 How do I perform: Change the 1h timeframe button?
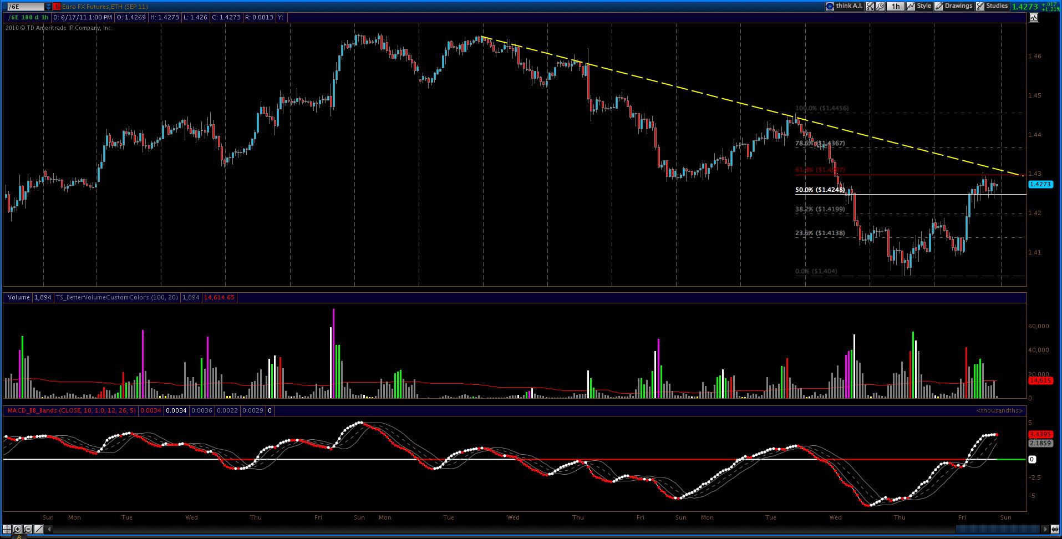tap(896, 6)
